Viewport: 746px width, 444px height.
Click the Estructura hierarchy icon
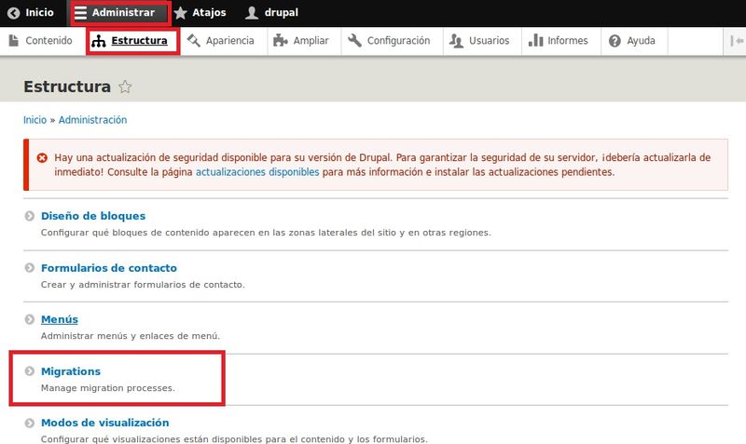(99, 41)
